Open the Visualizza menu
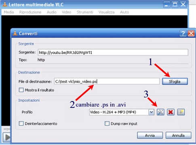 pyautogui.click(x=106, y=12)
